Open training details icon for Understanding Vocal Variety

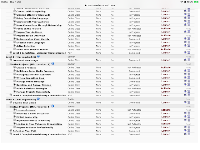(x=187, y=39)
